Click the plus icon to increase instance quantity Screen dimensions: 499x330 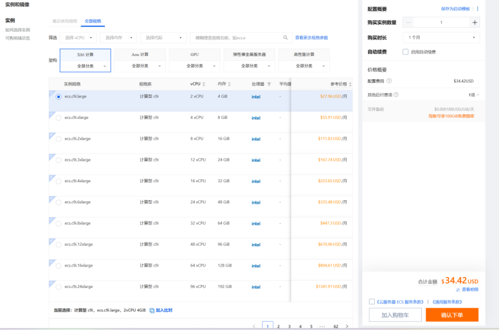(x=475, y=22)
